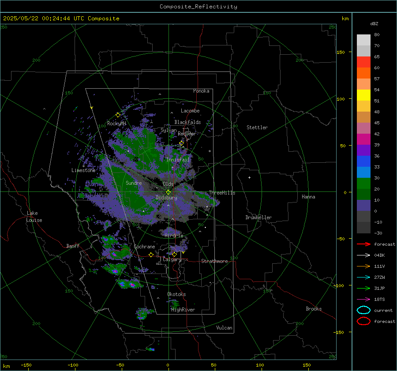Click the Ponoka label on map
The image size is (397, 371).
click(x=201, y=91)
